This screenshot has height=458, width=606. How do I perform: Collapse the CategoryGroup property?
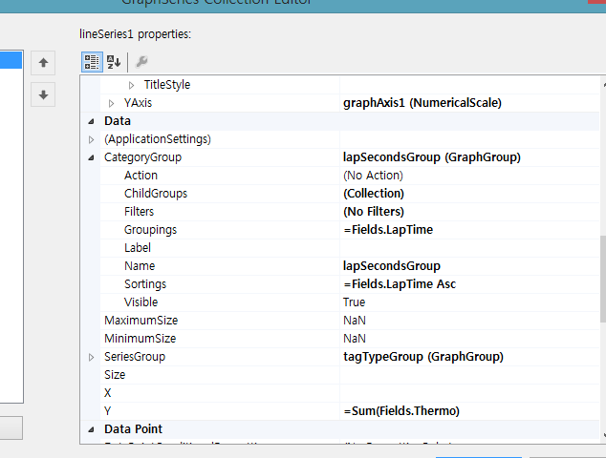pyautogui.click(x=91, y=157)
